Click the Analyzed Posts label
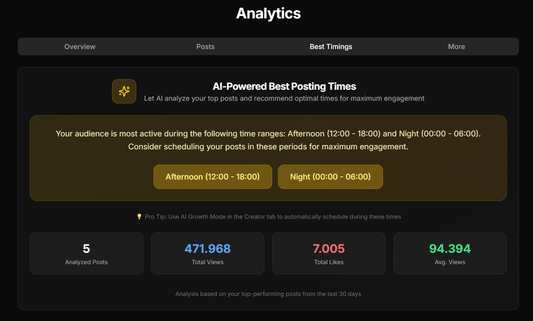The height and width of the screenshot is (321, 533). coord(87,262)
